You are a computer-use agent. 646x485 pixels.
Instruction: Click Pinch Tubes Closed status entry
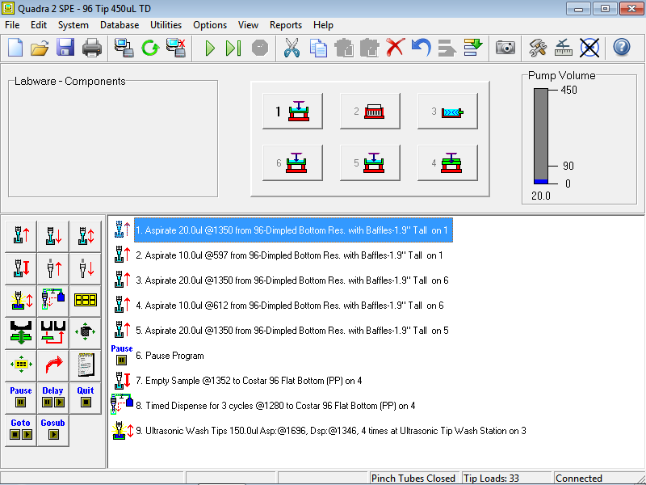tap(413, 479)
